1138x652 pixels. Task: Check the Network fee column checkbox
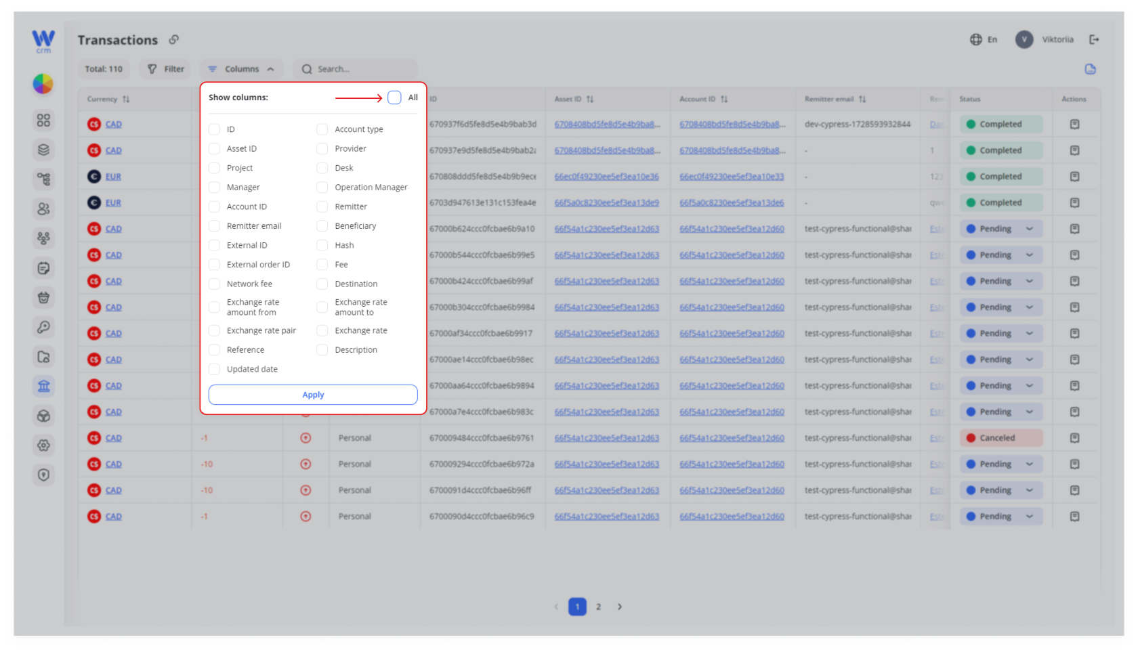[214, 284]
